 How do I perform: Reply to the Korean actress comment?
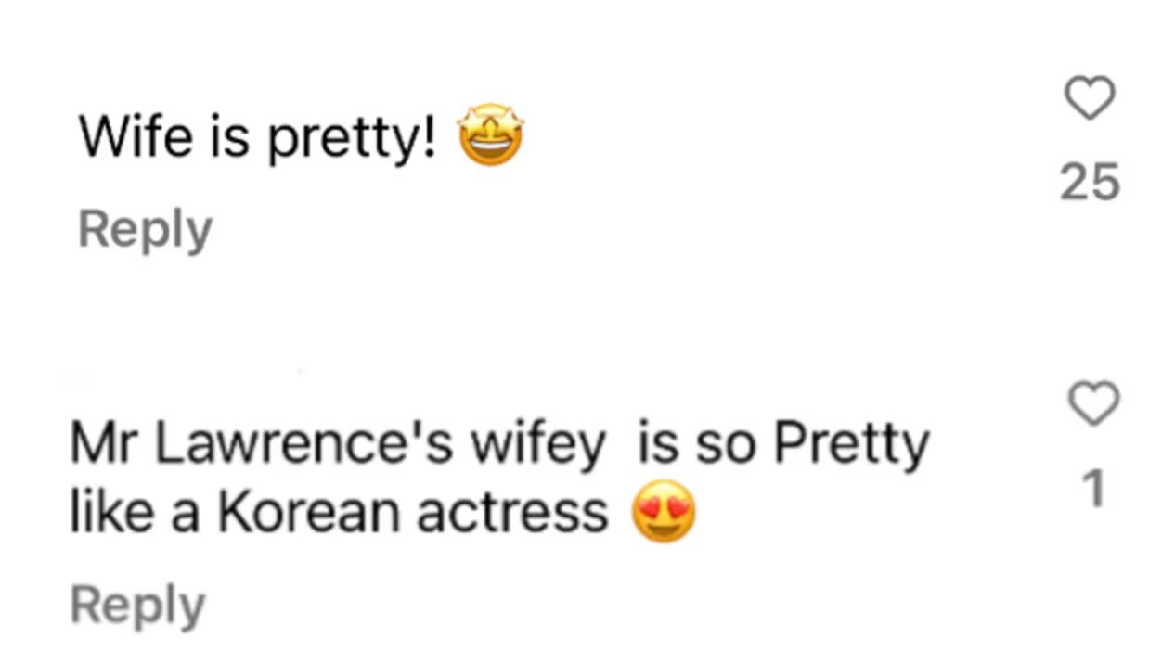coord(138,603)
